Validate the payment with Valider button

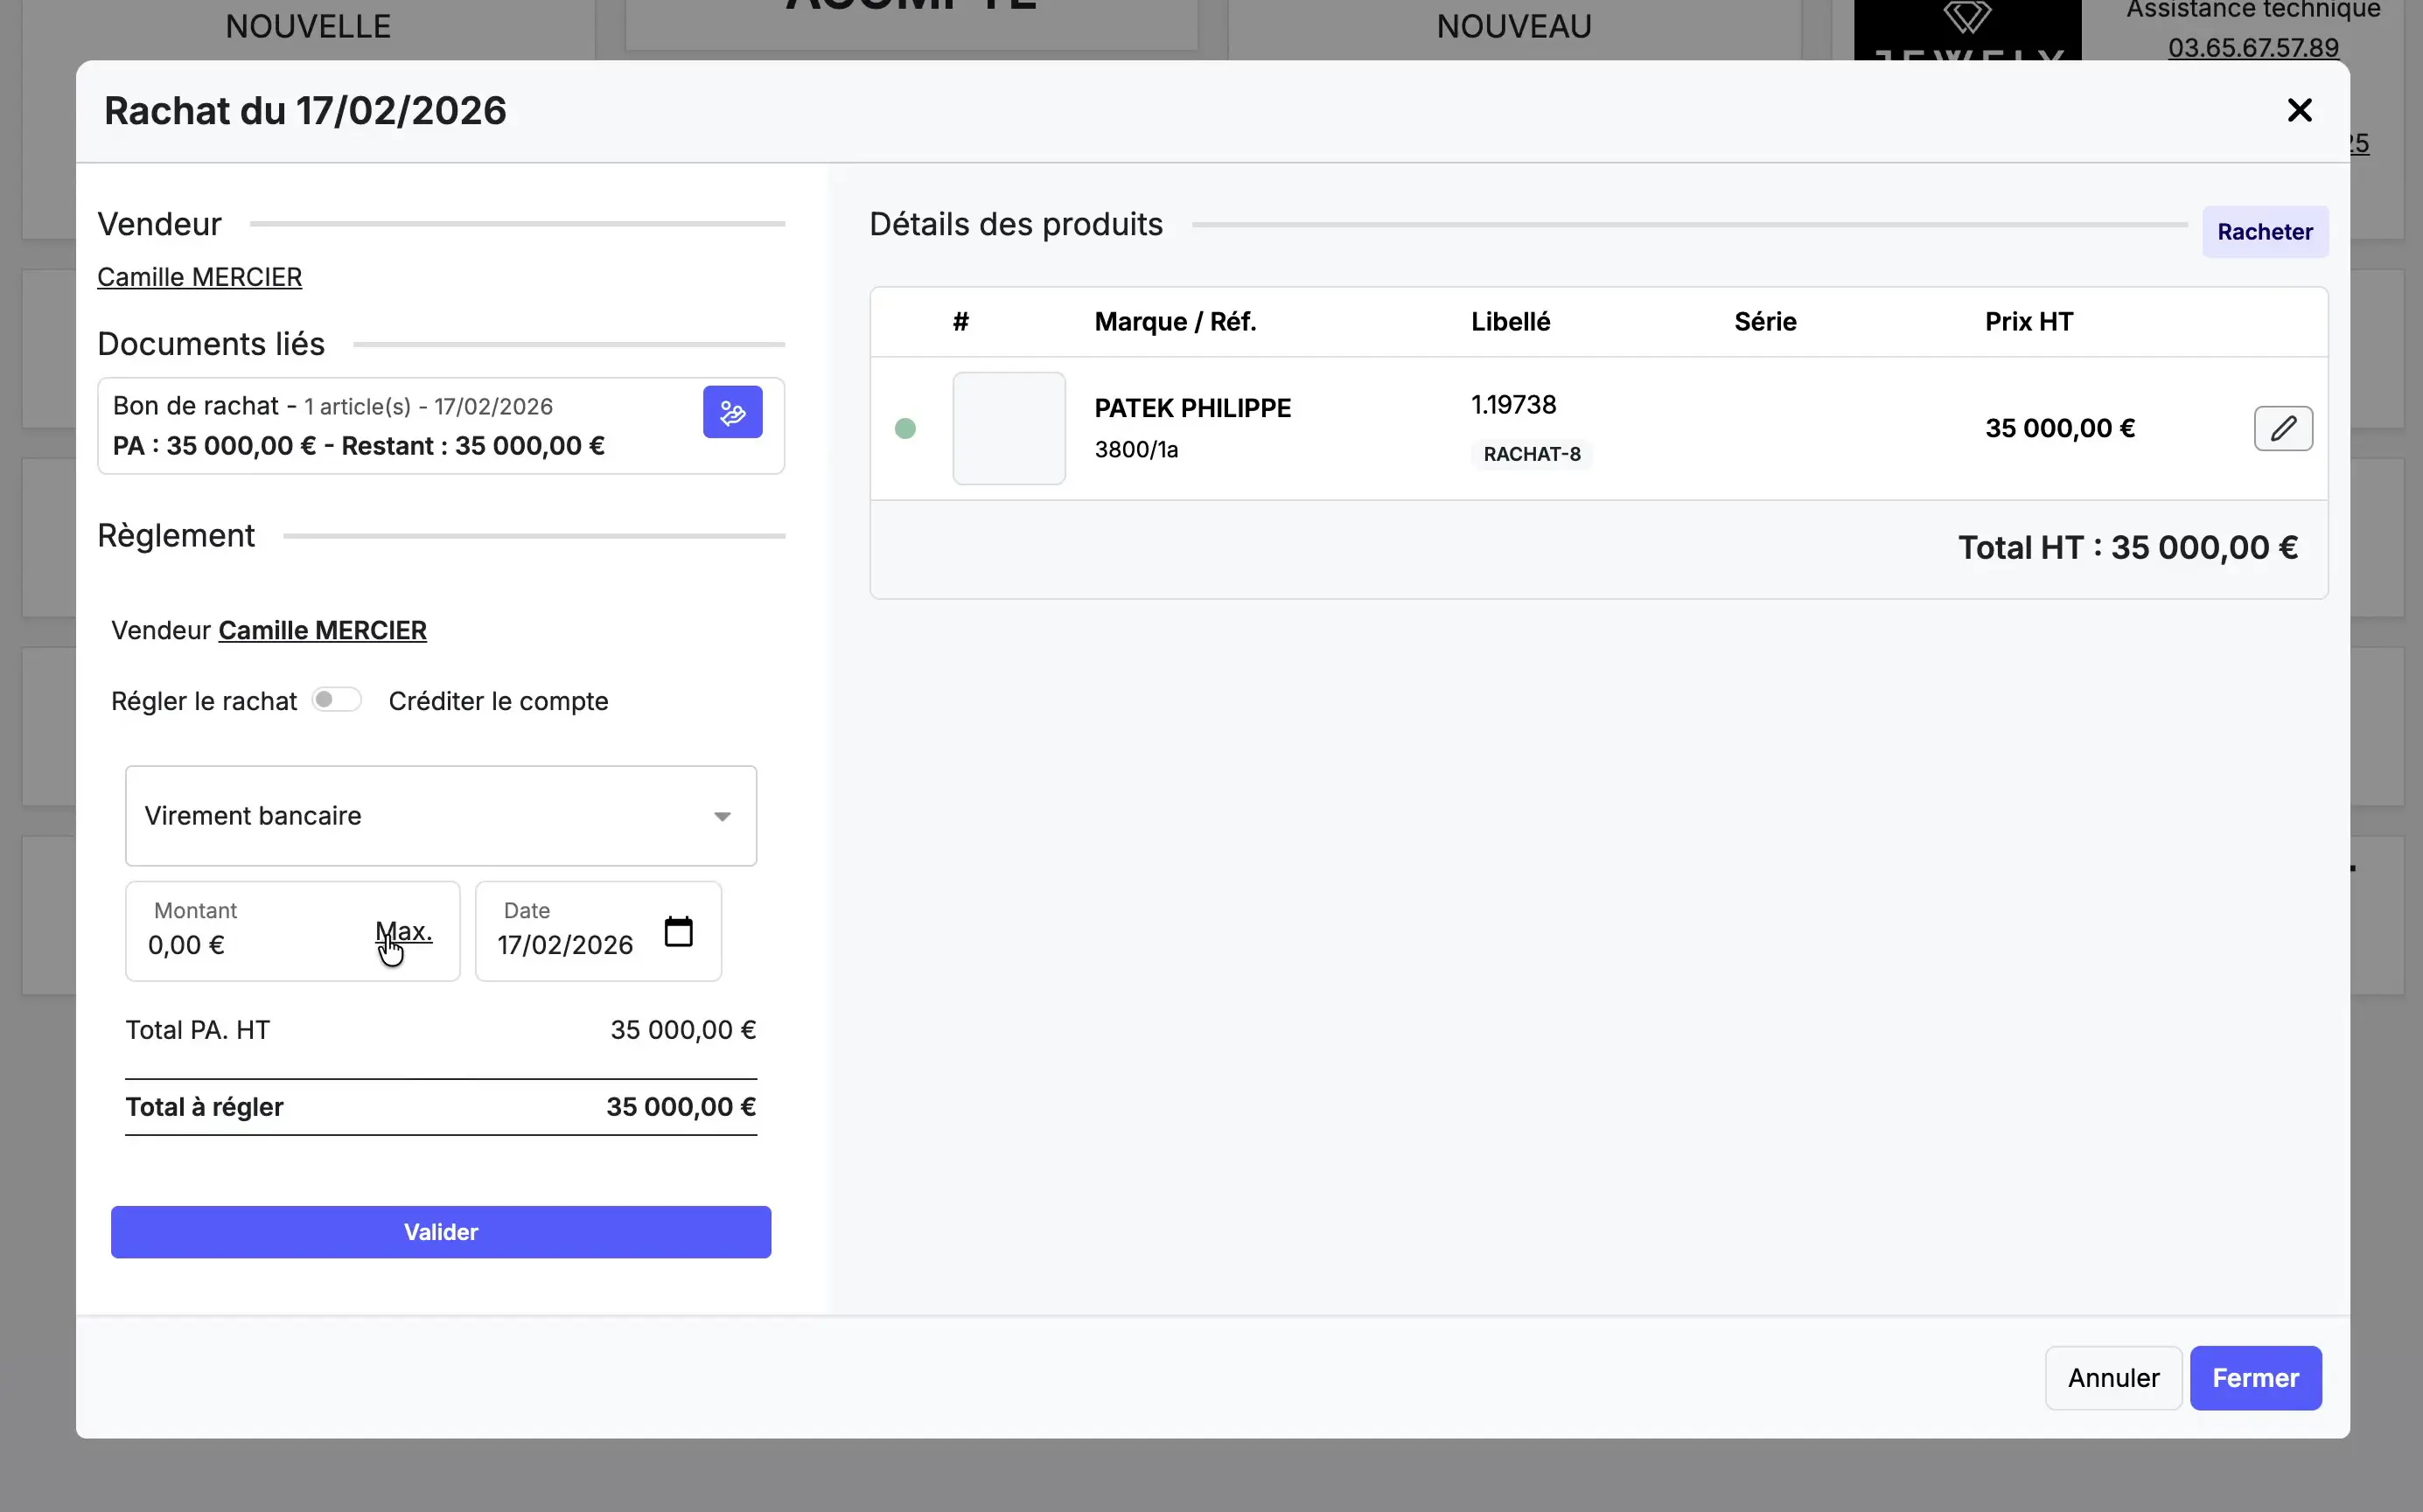point(441,1232)
